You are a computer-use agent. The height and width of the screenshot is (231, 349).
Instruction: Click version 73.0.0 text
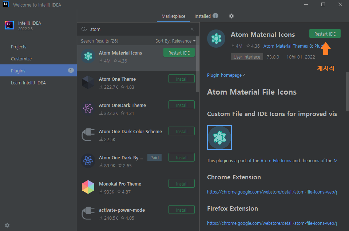point(273,57)
